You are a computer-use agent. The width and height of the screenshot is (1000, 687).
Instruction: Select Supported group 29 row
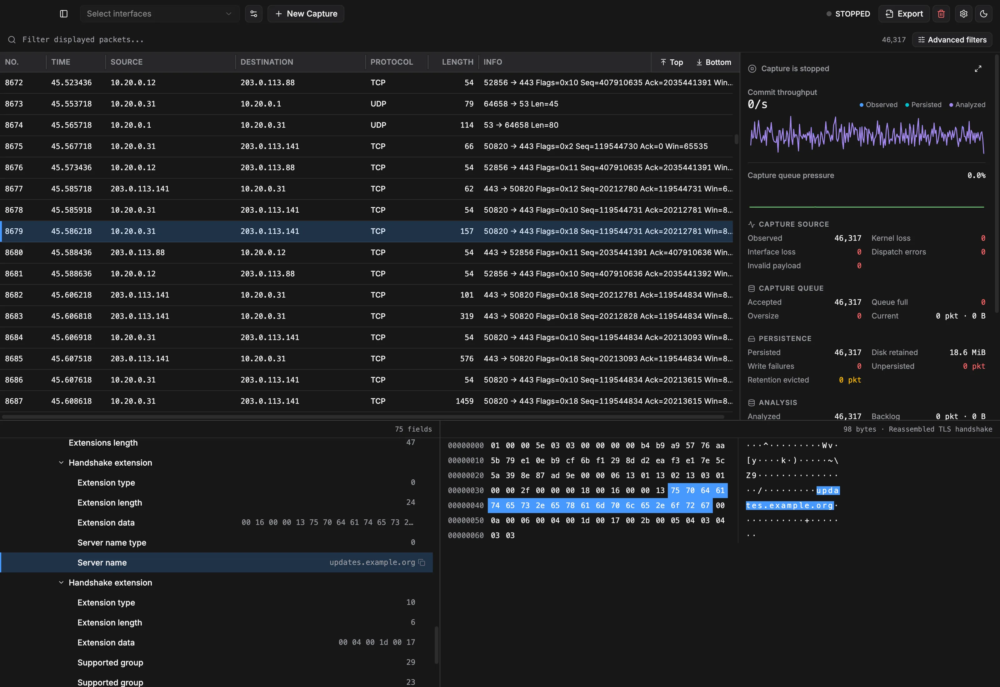[216, 662]
